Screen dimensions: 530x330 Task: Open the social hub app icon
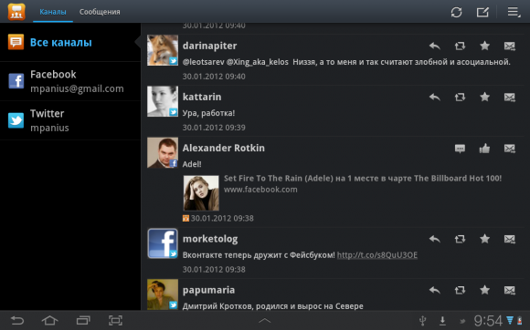16,12
